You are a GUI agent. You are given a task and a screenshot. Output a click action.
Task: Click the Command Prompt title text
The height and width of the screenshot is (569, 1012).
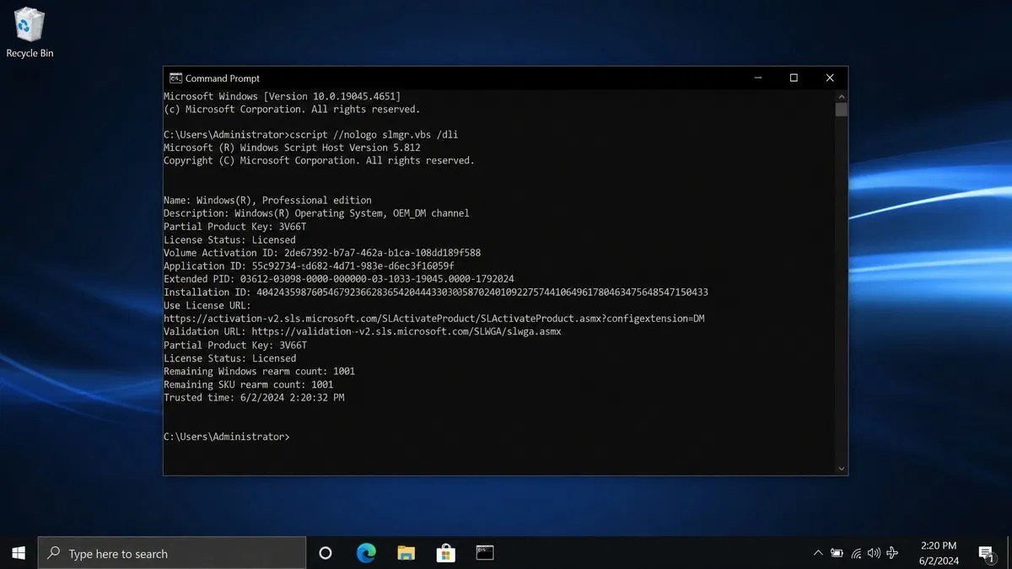coord(223,78)
